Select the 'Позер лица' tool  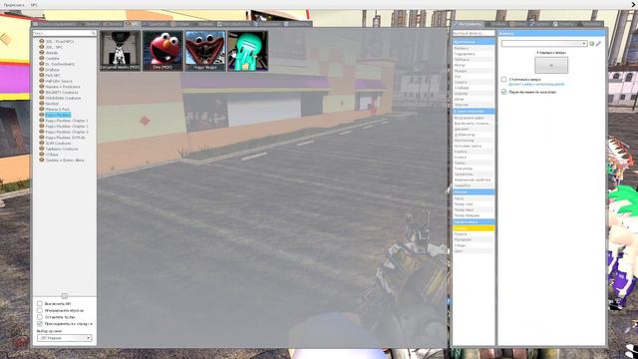click(474, 209)
